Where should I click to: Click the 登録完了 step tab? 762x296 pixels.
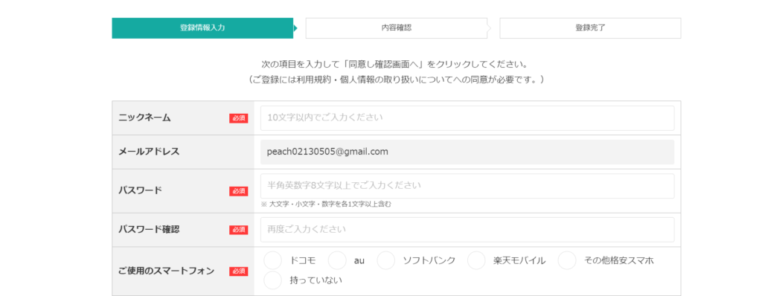(590, 28)
